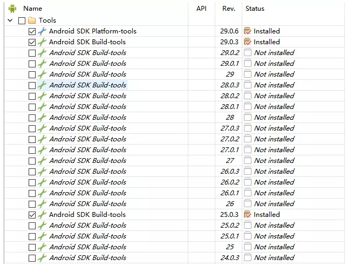This screenshot has height=266, width=347.
Task: Check Build-tools 24.0.3 checkbox
Action: pyautogui.click(x=32, y=258)
